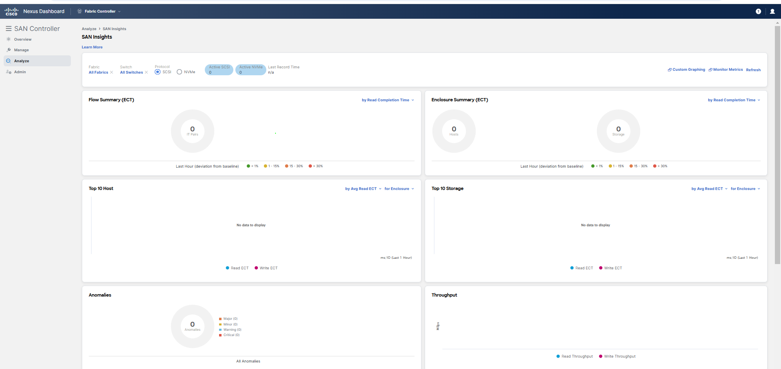Click the SAN Insights breadcrumb

click(114, 29)
